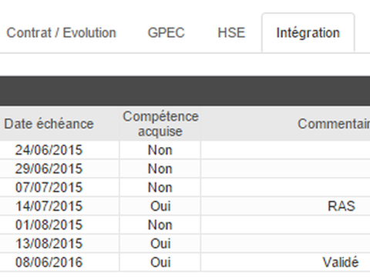Click the RAS comment cell

pos(285,206)
